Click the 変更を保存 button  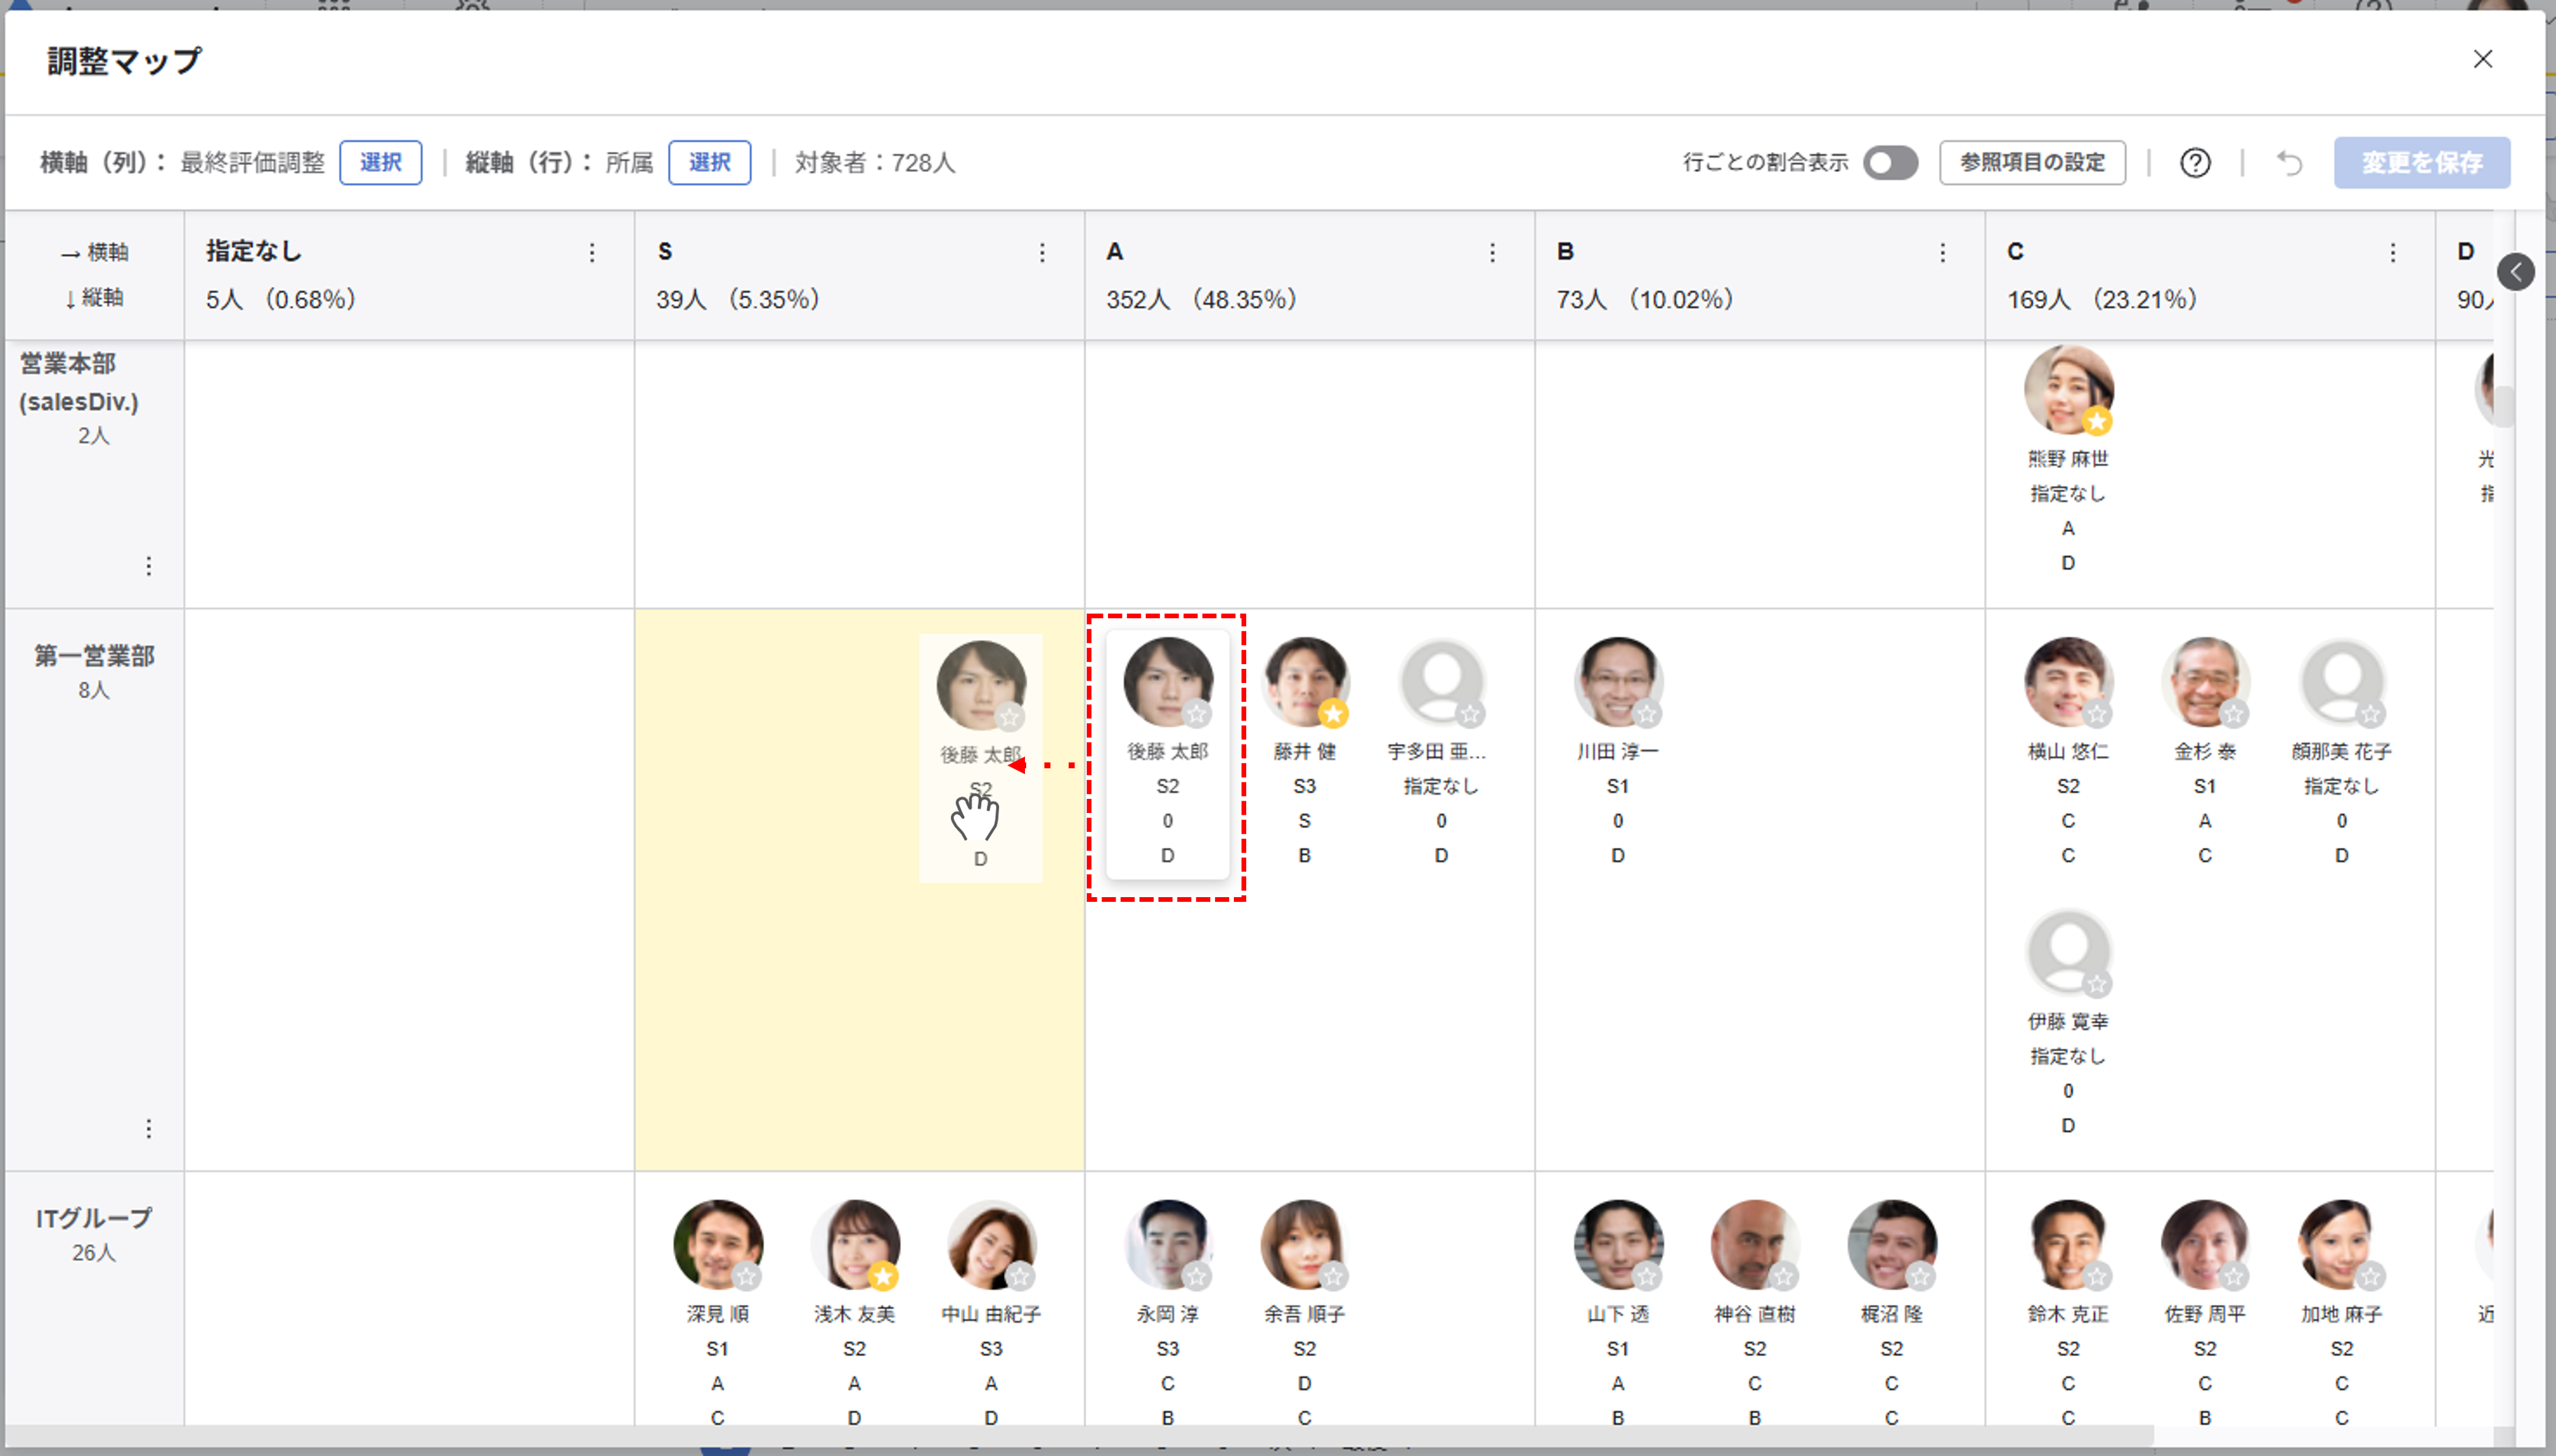[2421, 163]
